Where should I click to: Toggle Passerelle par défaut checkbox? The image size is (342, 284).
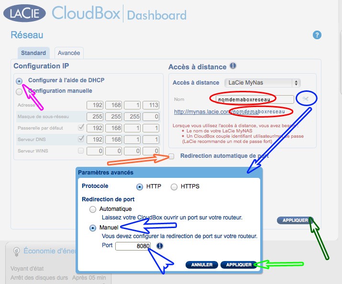click(x=81, y=128)
